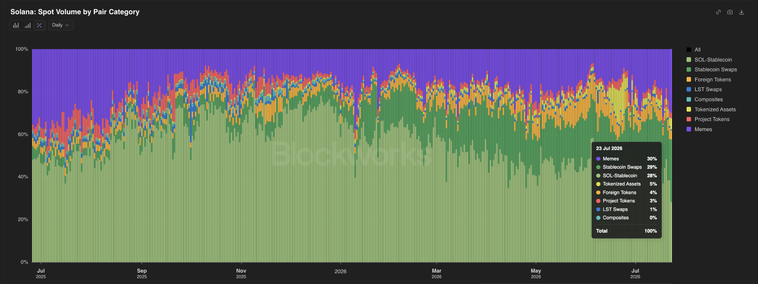Copy the chart link via the link icon
This screenshot has width=758, height=284.
click(718, 12)
